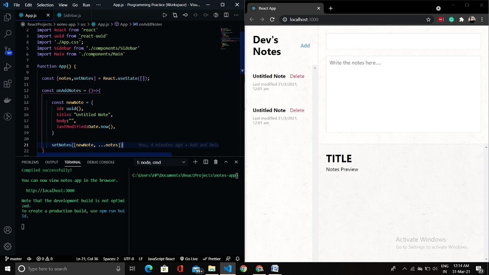Click the 'Write the notes here' text area

coord(403,94)
